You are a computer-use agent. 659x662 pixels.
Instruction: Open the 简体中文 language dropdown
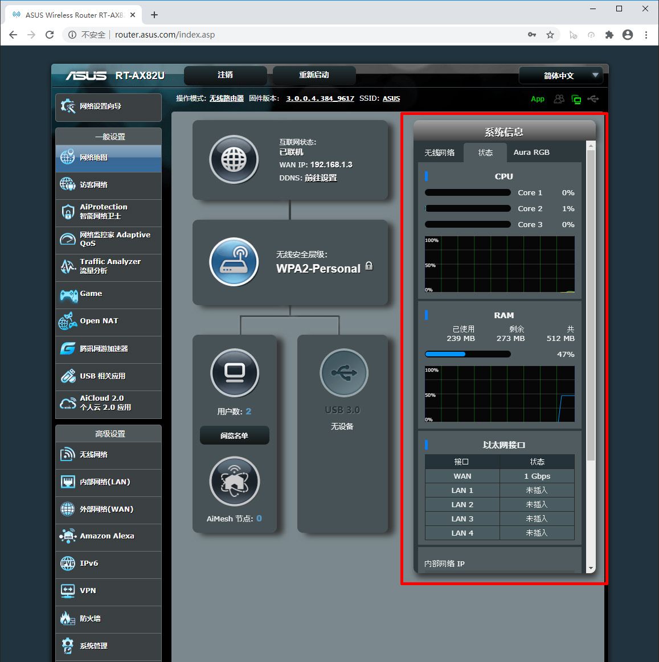(x=560, y=75)
